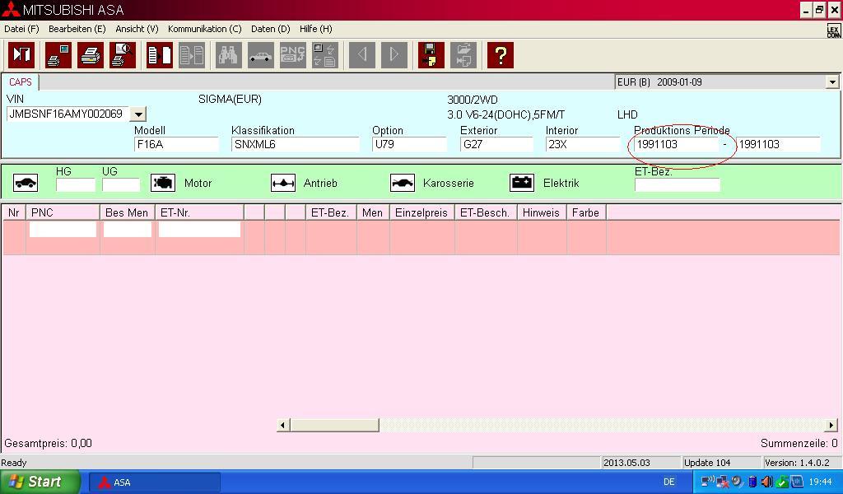Open print preview with magnifier icon
The width and height of the screenshot is (843, 494).
pyautogui.click(x=122, y=55)
